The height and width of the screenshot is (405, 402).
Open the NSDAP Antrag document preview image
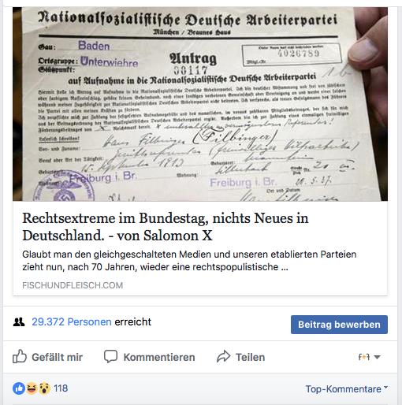[x=200, y=104]
